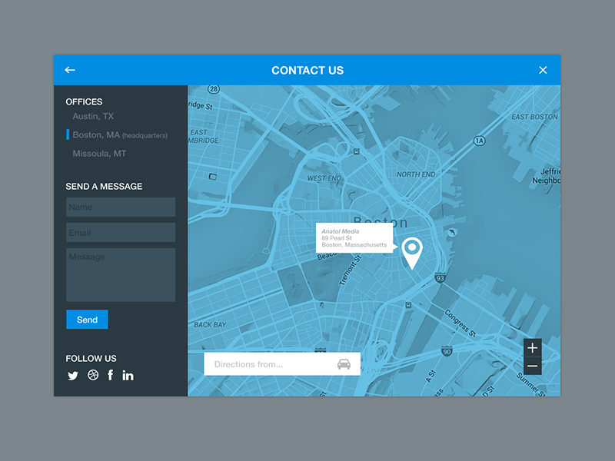
Task: Click the Anatol Media address callout
Action: point(354,238)
